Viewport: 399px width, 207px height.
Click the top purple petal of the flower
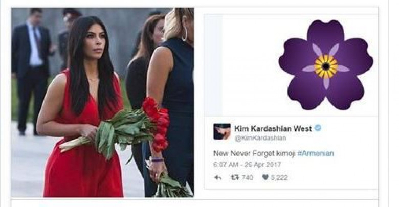tap(326, 36)
